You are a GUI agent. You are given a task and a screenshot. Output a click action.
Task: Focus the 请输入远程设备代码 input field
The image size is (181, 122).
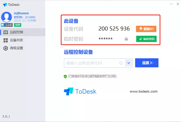90,63
